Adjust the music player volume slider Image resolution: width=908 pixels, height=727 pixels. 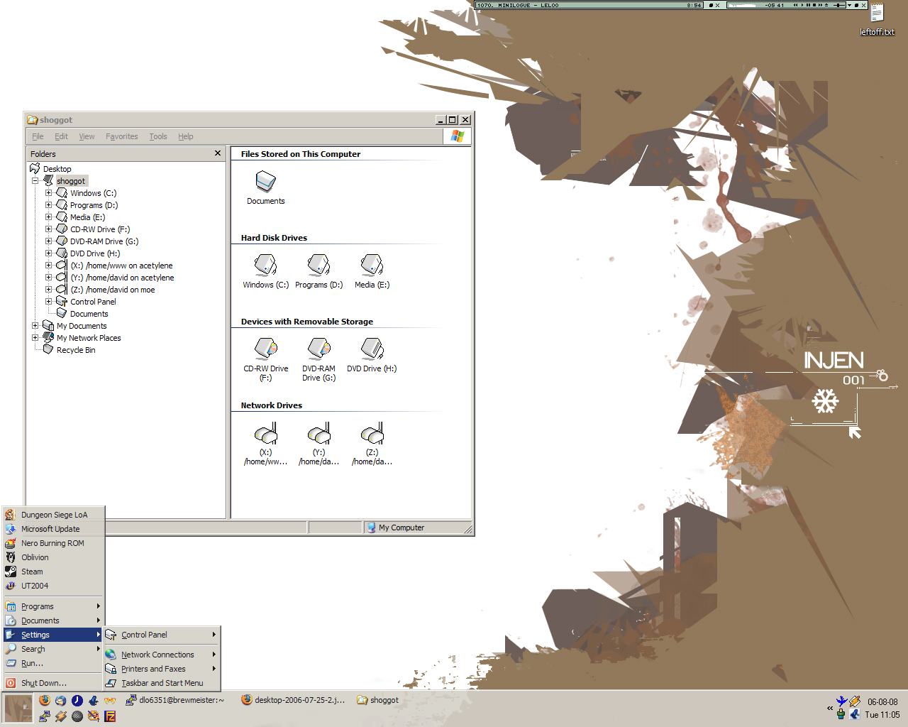[838, 5]
